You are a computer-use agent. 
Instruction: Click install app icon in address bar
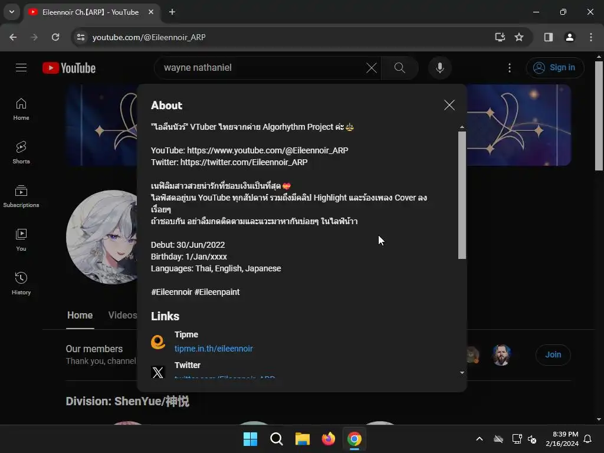pyautogui.click(x=500, y=37)
